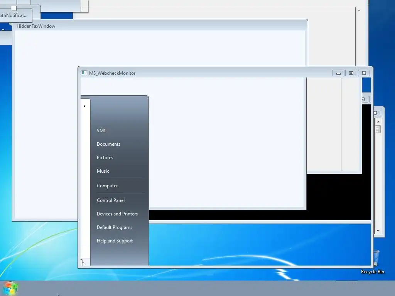Open Pictures from the Start menu
395x296 pixels.
(x=105, y=158)
